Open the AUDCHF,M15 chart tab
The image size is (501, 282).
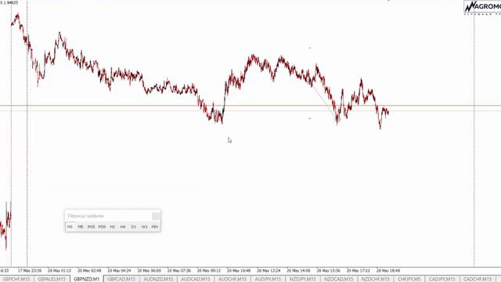click(x=232, y=279)
